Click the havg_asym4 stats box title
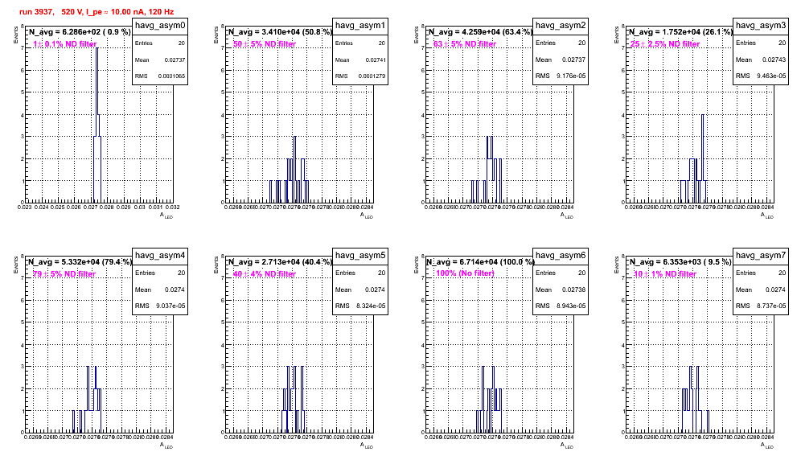The height and width of the screenshot is (460, 801). (x=160, y=256)
